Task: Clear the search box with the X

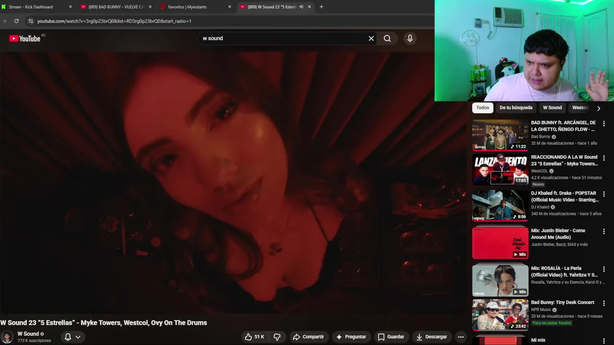Action: click(371, 38)
